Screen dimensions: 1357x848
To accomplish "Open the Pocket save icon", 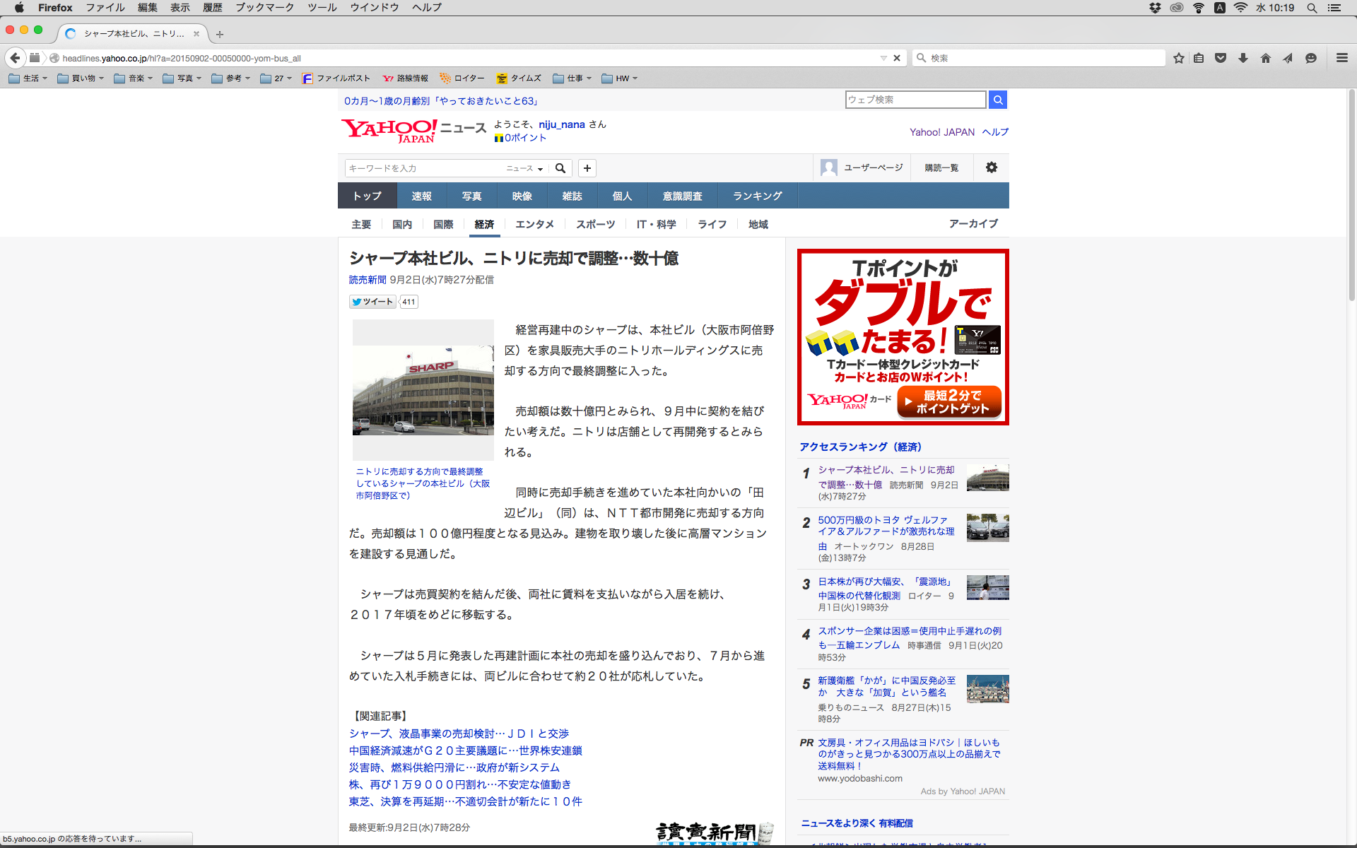I will tap(1221, 58).
